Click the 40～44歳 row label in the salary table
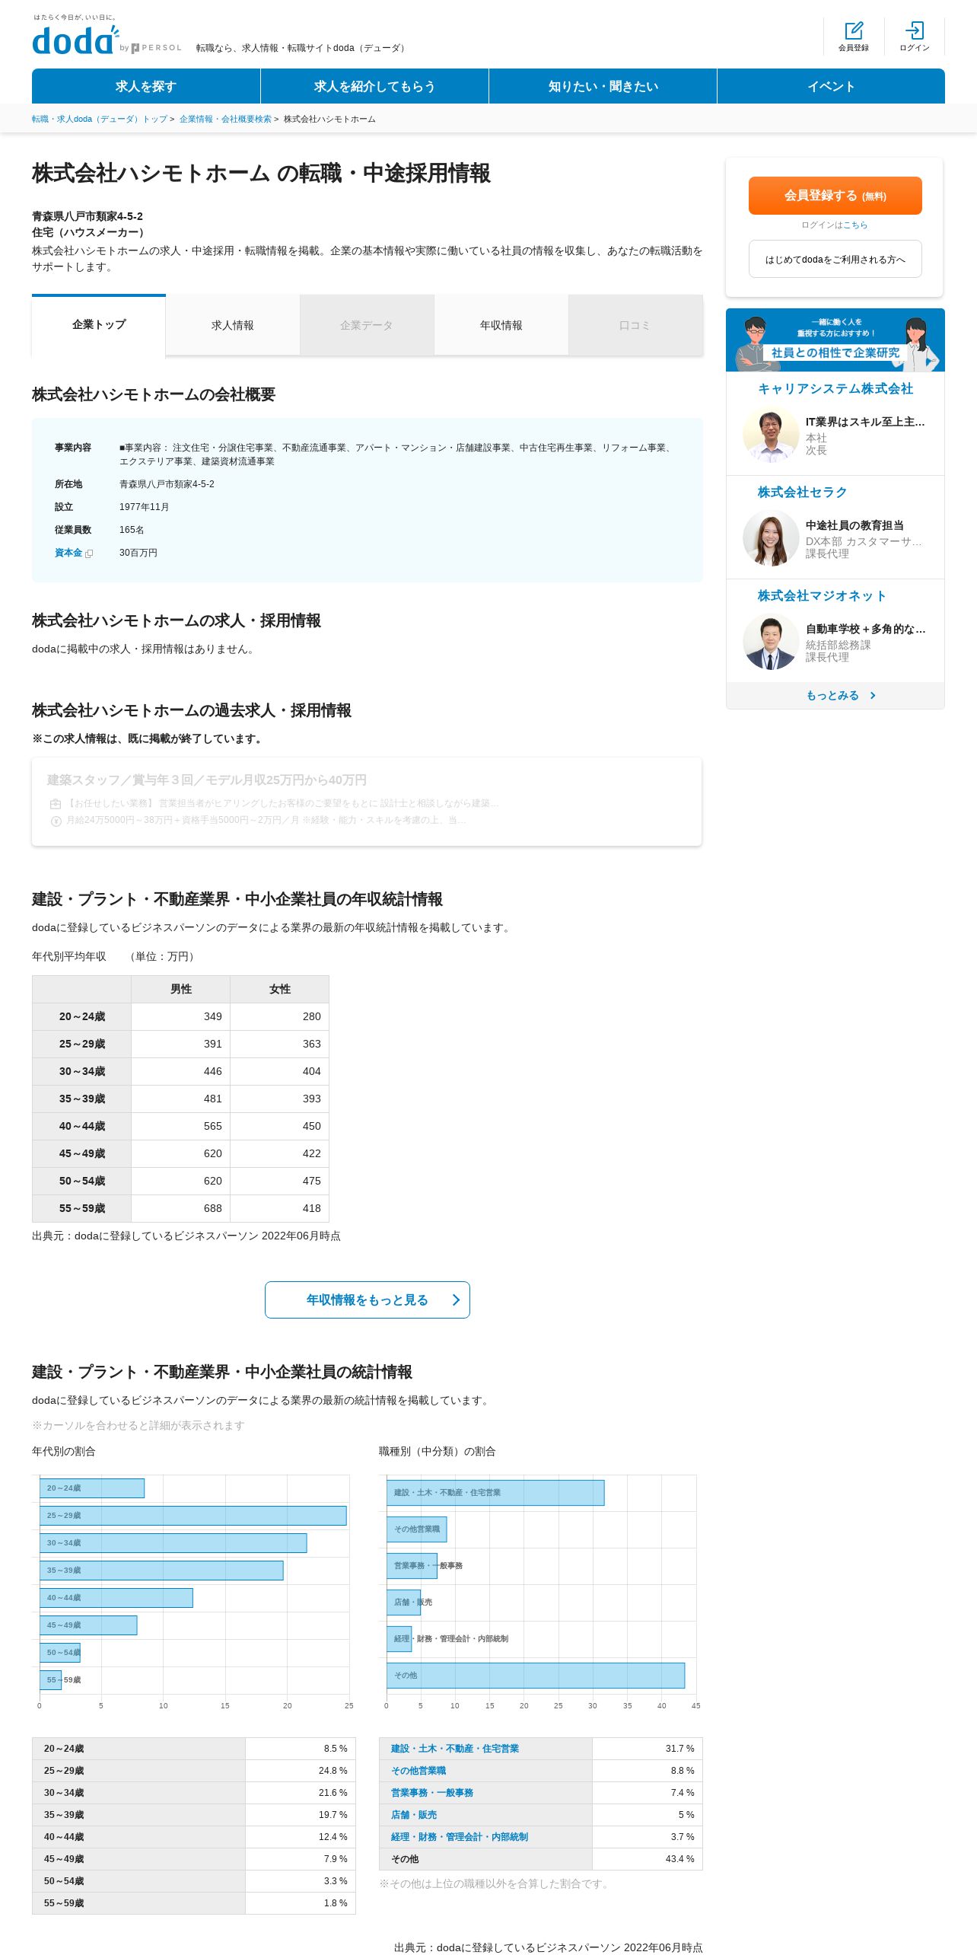The width and height of the screenshot is (977, 1955). tap(82, 1126)
